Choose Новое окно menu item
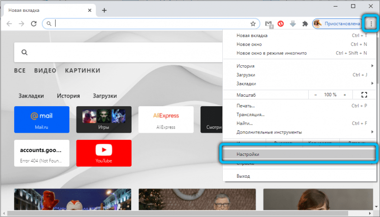The width and height of the screenshot is (380, 217). pos(300,45)
